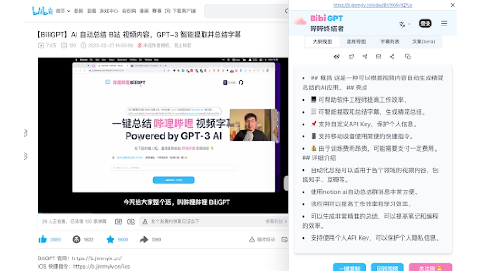Open 弹幕礼仪 danmaku etiquette link
Image resolution: width=481 pixels, height=271 pixels.
(x=276, y=221)
